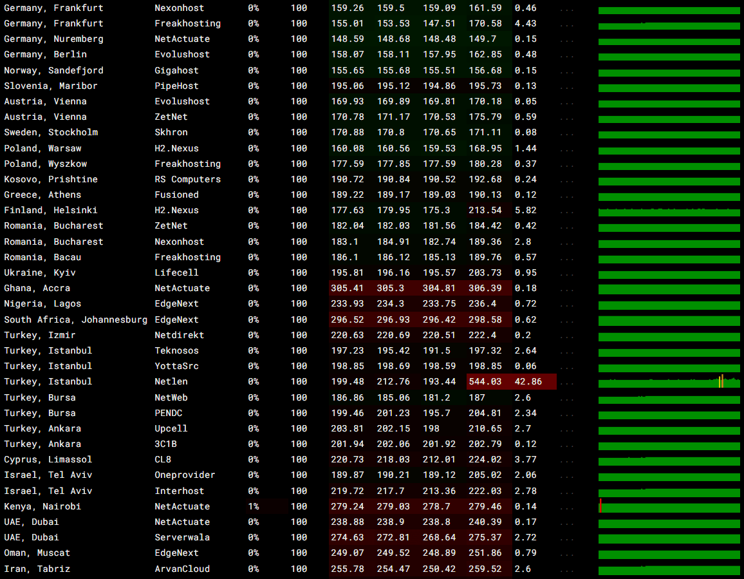Select the Germany, Nuremberg location text
This screenshot has height=579, width=744.
(53, 39)
